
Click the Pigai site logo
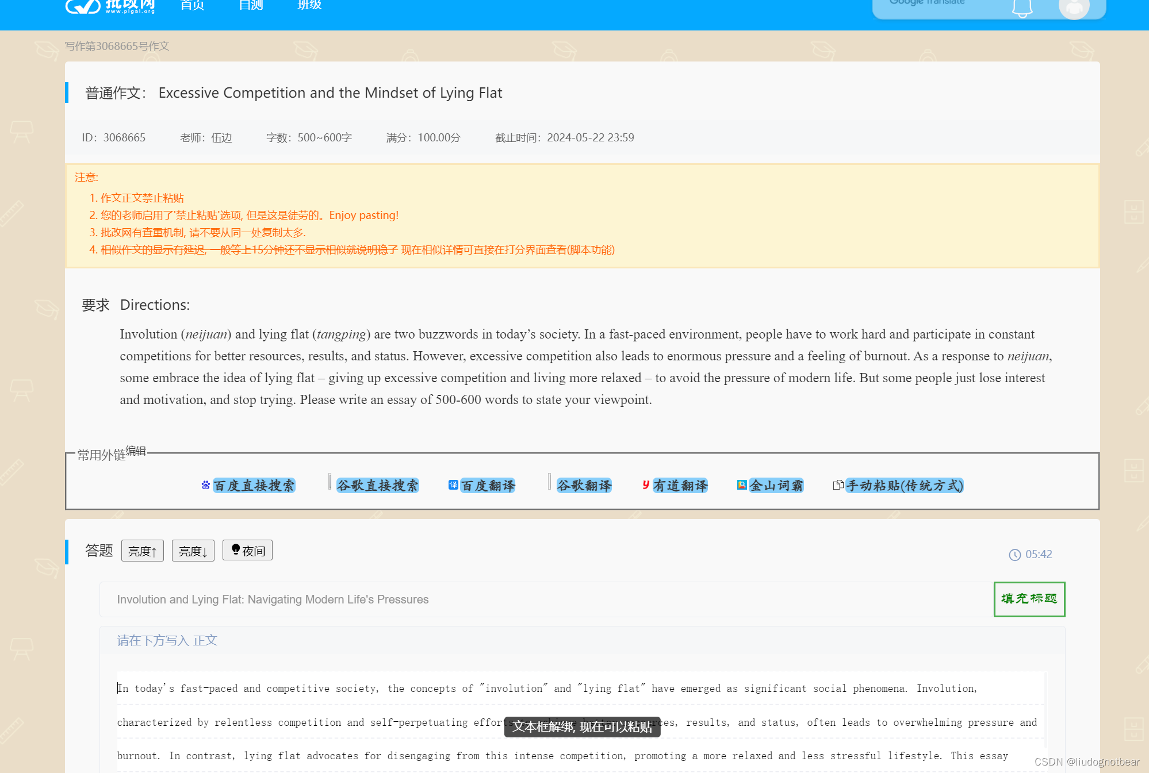109,6
